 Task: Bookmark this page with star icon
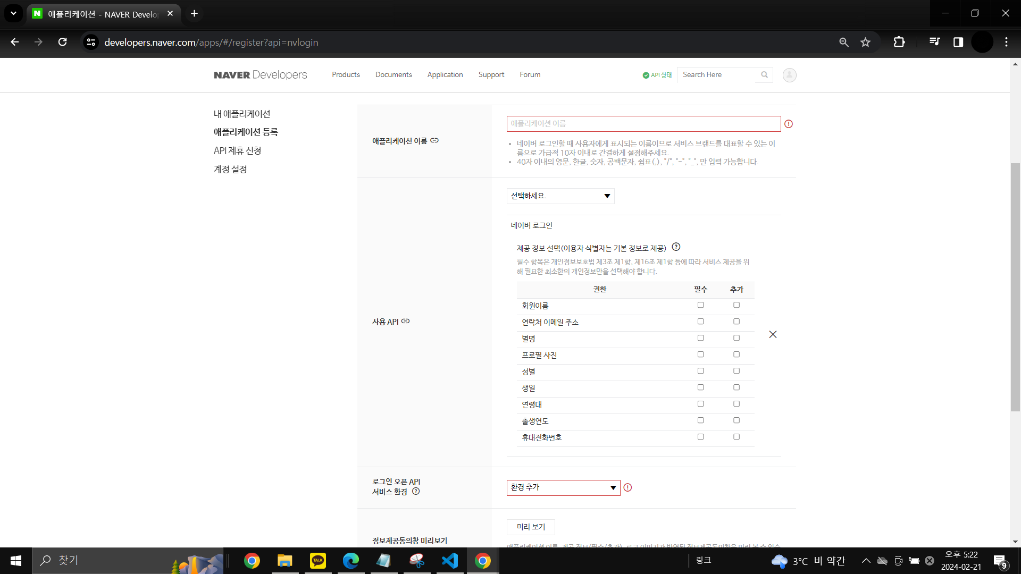[865, 43]
